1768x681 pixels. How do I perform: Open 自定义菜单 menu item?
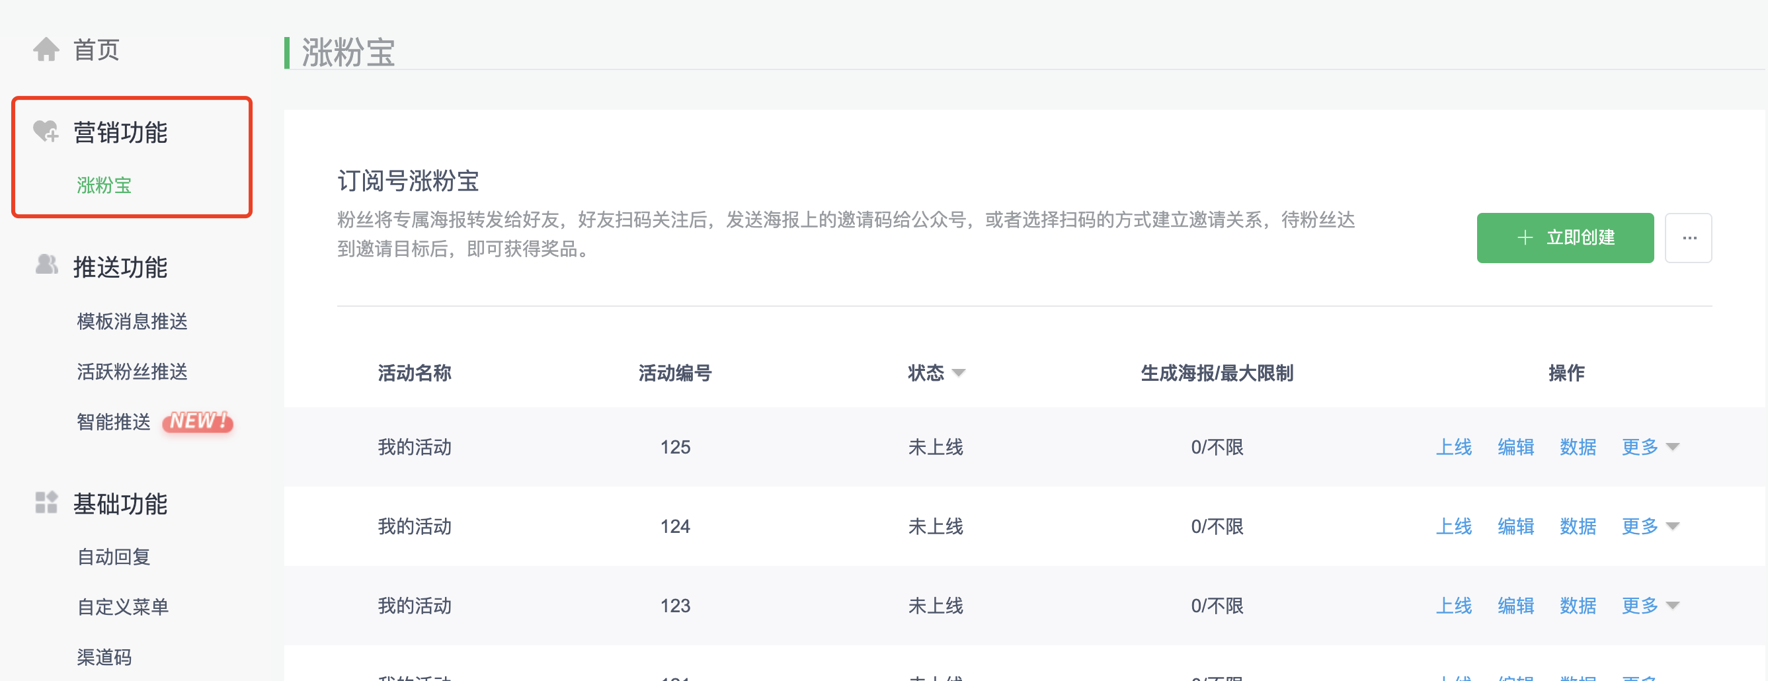(123, 607)
